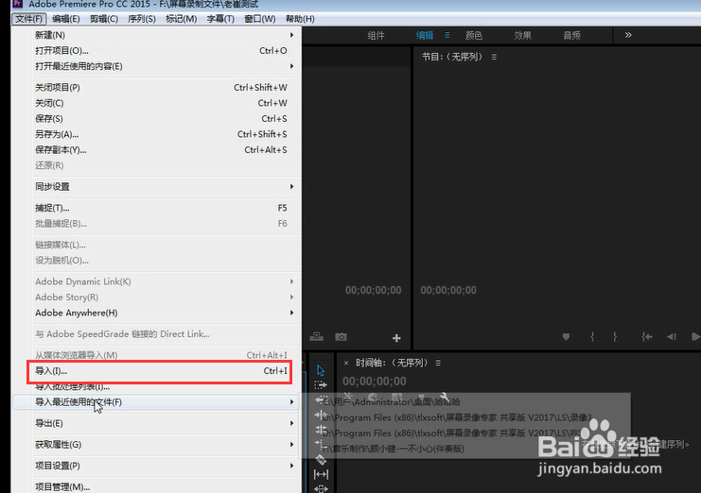701x493 pixels.
Task: Expand the 导出(E) submenu
Action: tap(291, 423)
